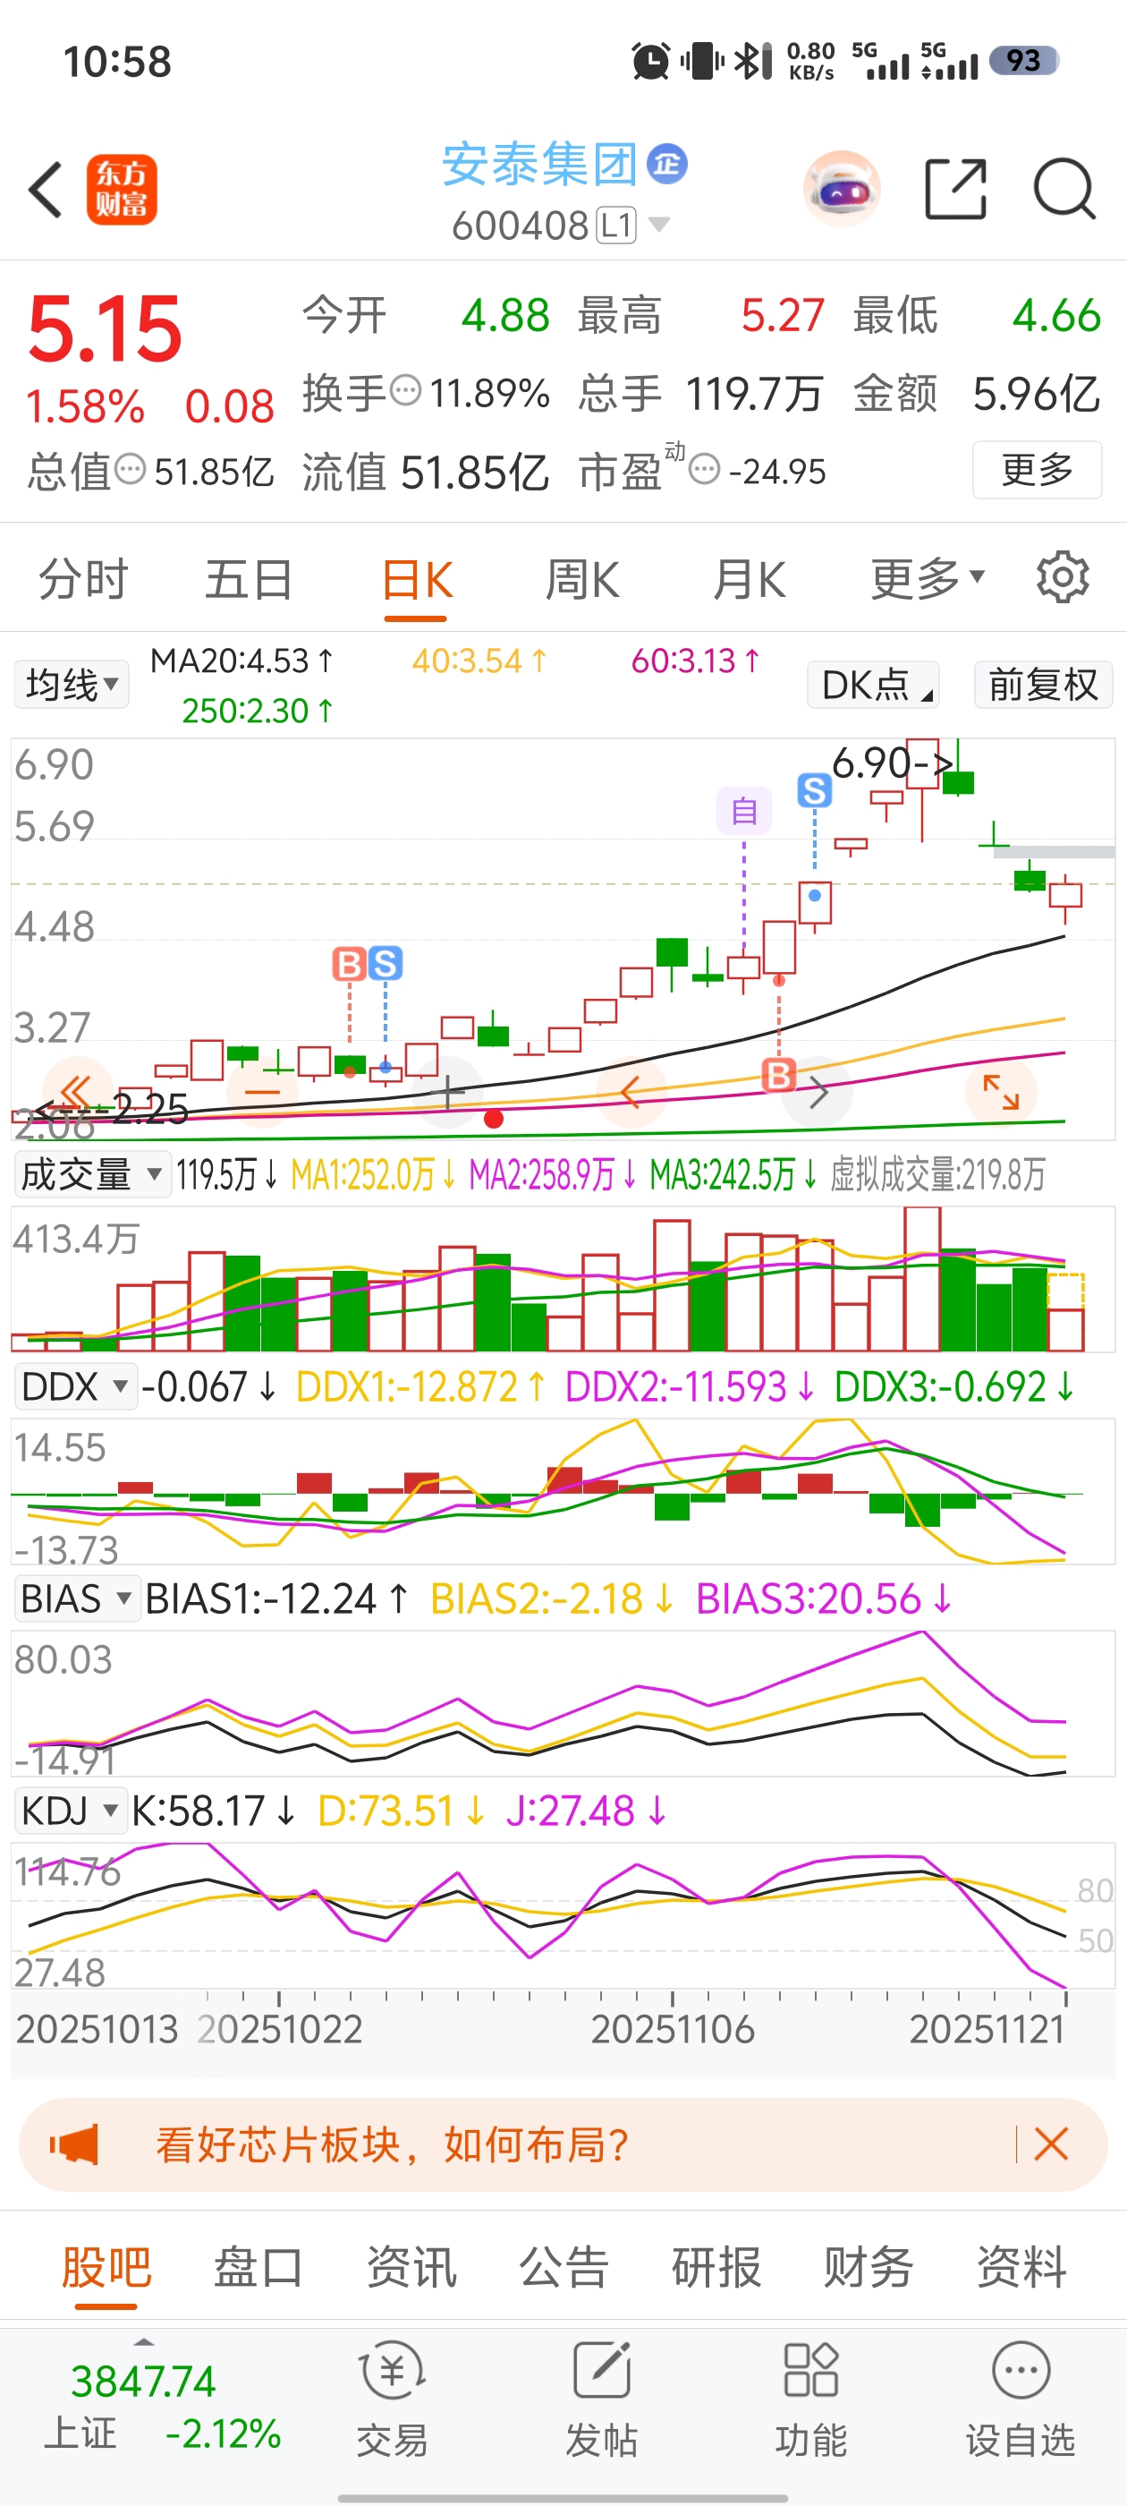Zoom out chart with minus button

click(x=263, y=1092)
